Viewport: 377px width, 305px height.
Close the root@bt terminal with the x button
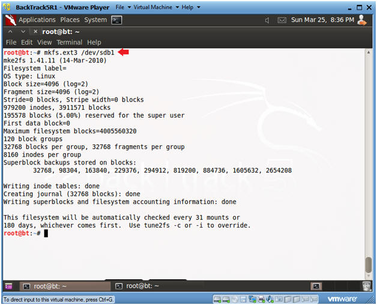[35, 31]
